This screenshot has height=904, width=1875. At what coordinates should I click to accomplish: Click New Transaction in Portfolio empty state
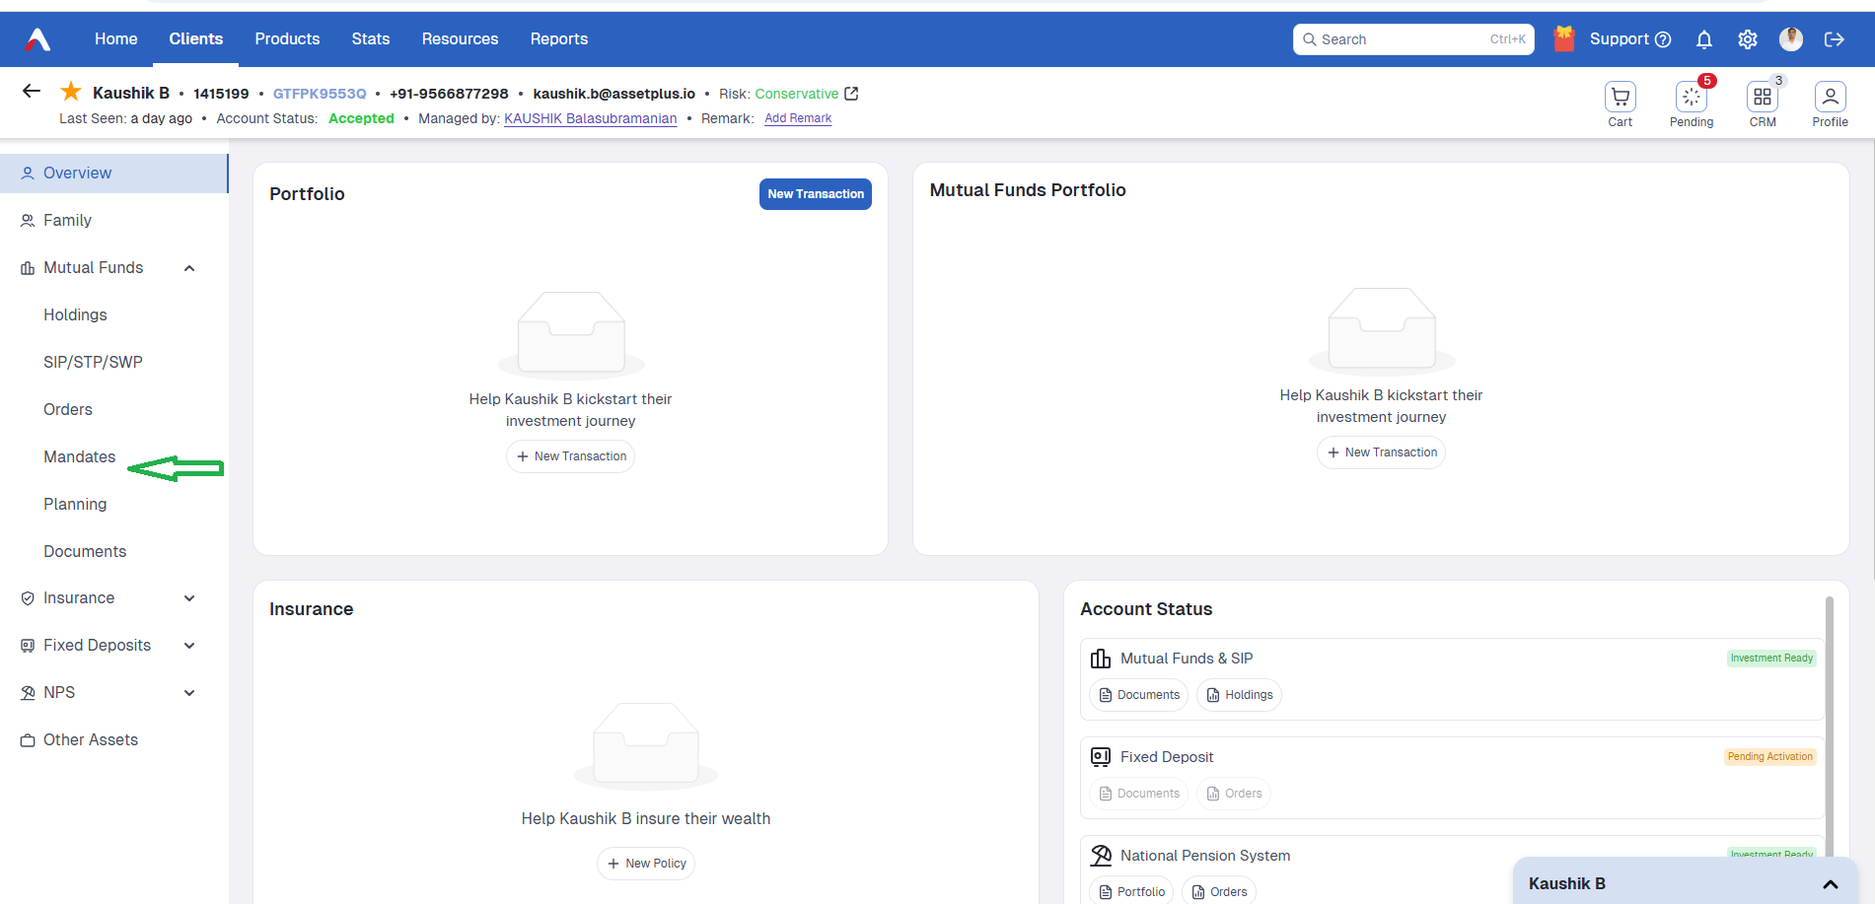(x=571, y=456)
